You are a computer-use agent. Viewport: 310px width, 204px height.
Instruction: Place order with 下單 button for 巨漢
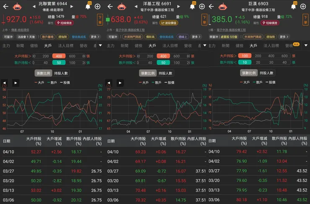point(305,20)
